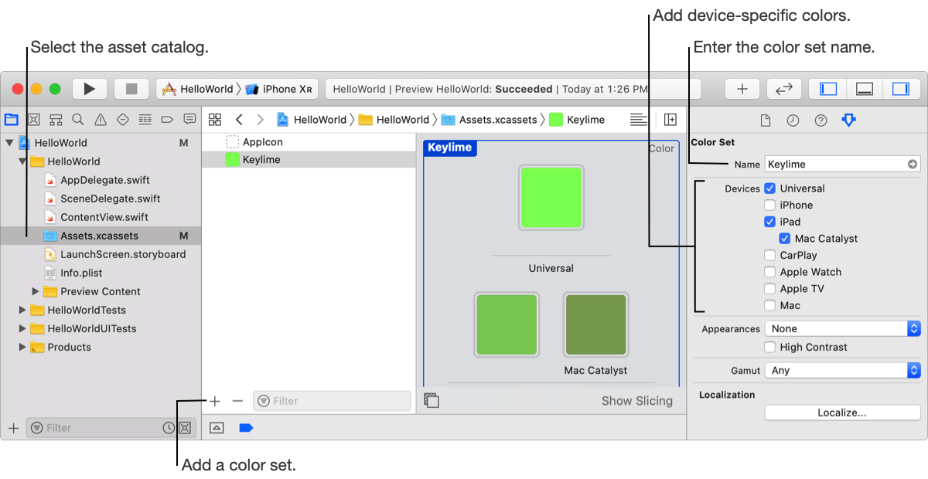Click the Localize... button
Viewport: 928px width, 479px height.
tap(842, 413)
